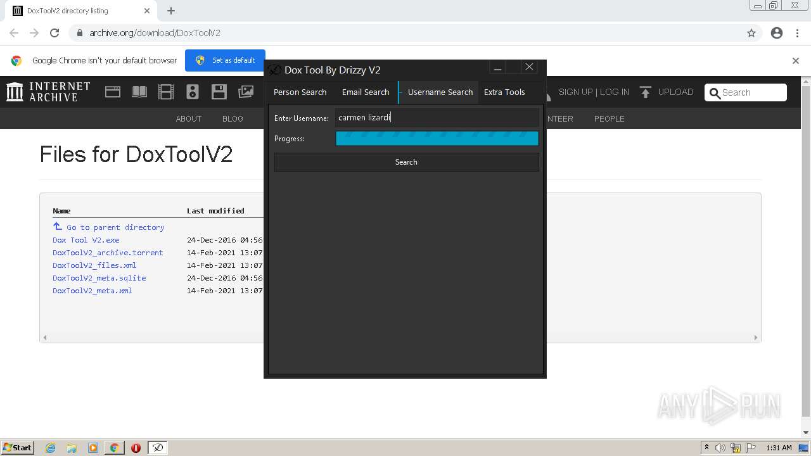Go forward in Chrome
This screenshot has height=456, width=811.
click(34, 33)
